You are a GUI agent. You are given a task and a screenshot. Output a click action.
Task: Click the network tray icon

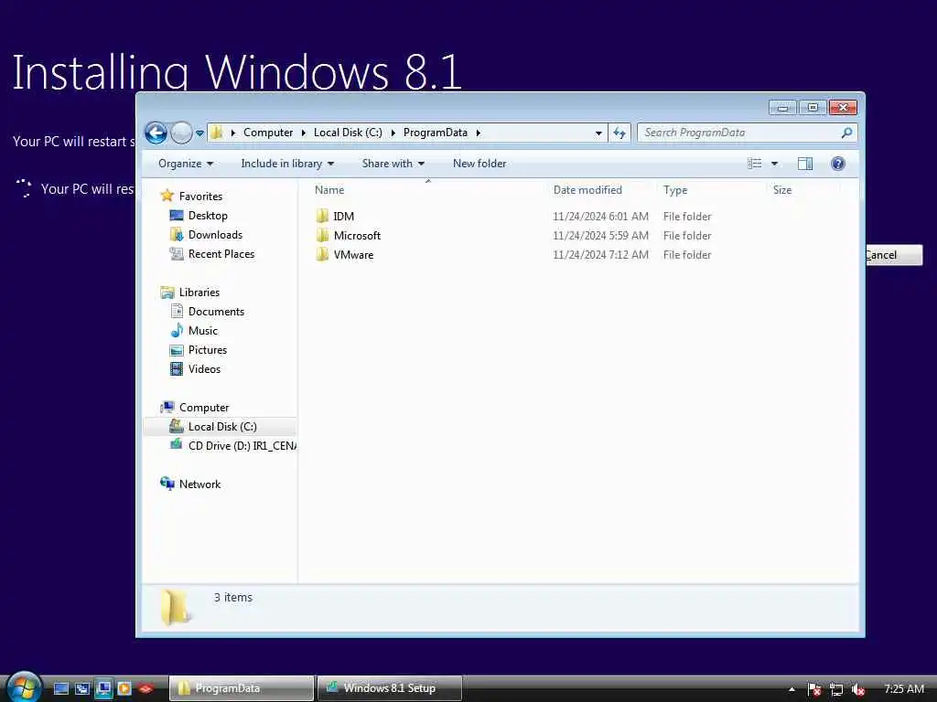836,689
